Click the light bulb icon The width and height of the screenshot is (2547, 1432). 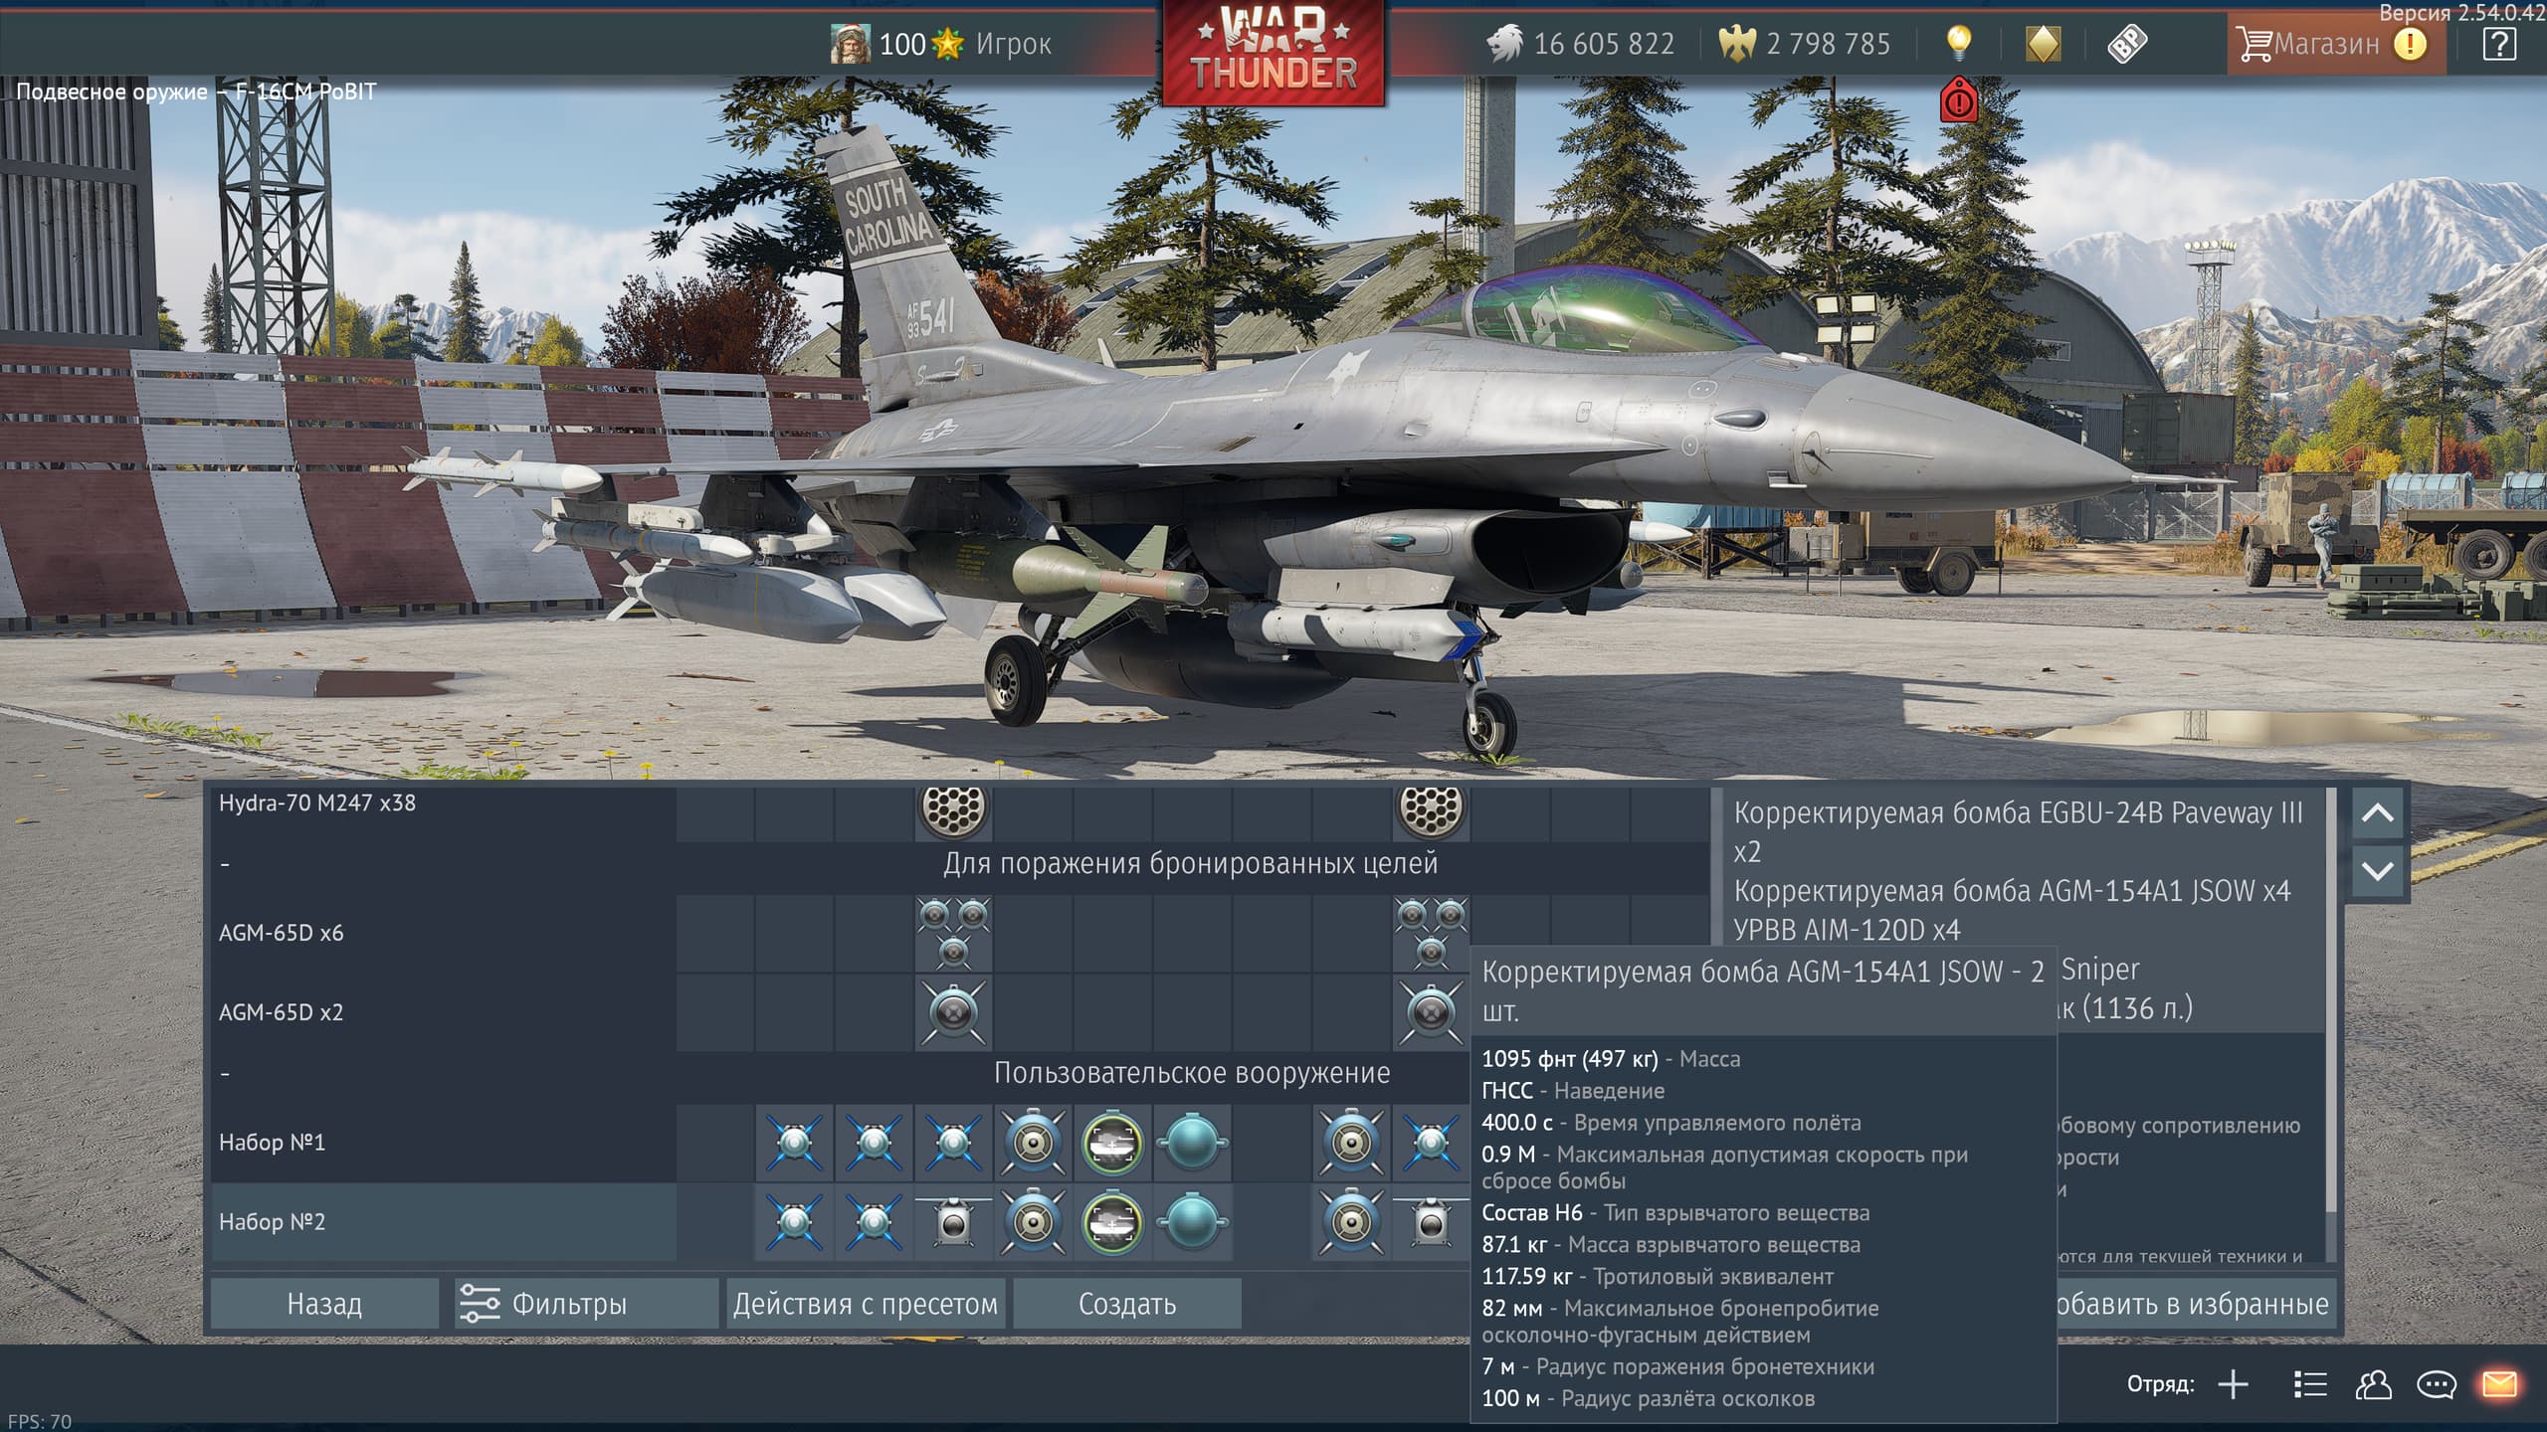(x=1958, y=43)
